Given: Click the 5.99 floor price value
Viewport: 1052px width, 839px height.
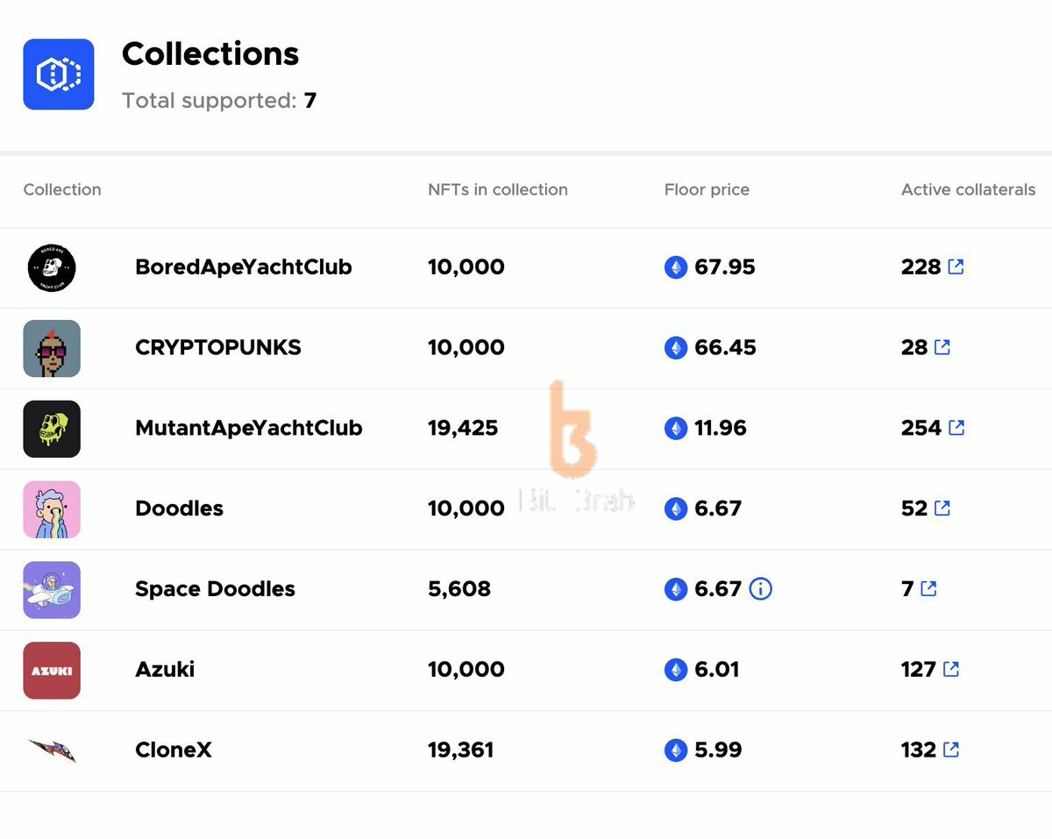Looking at the screenshot, I should pos(718,751).
